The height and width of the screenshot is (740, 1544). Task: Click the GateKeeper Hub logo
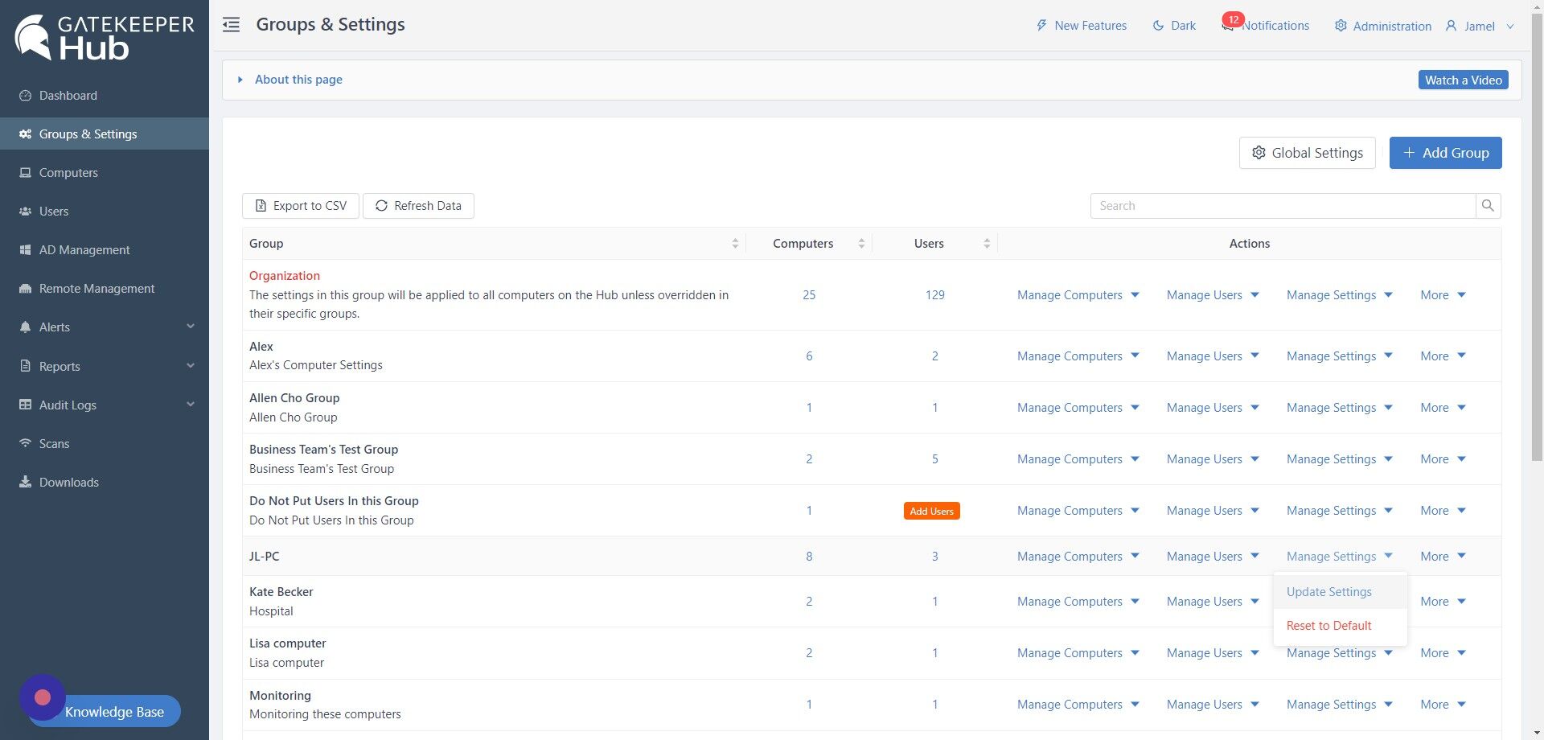105,37
